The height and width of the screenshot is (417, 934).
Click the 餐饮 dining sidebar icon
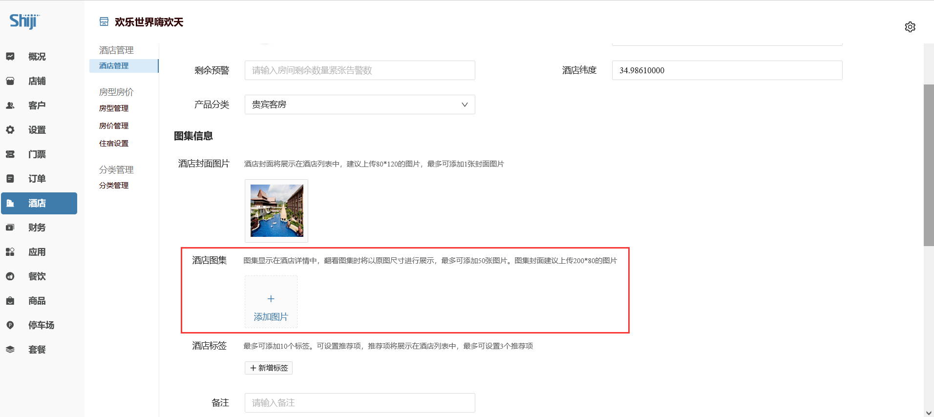click(10, 276)
